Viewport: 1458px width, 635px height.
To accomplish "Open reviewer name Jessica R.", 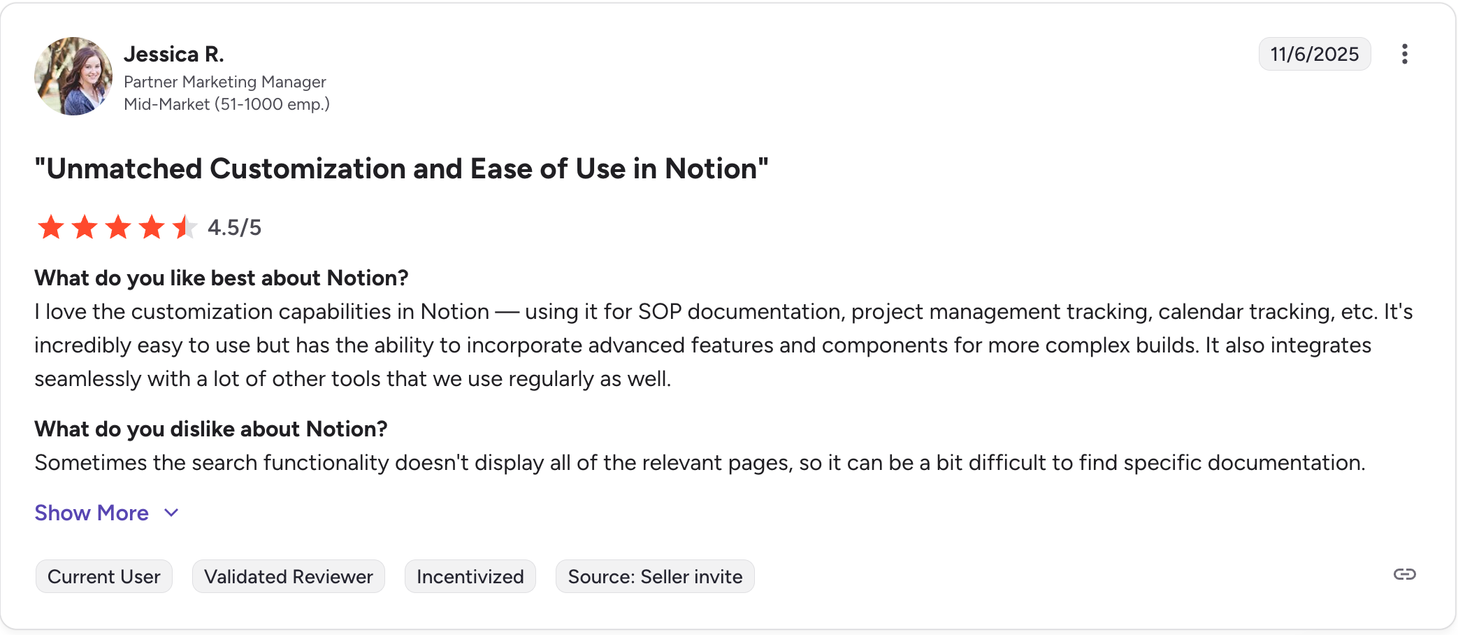I will (173, 54).
